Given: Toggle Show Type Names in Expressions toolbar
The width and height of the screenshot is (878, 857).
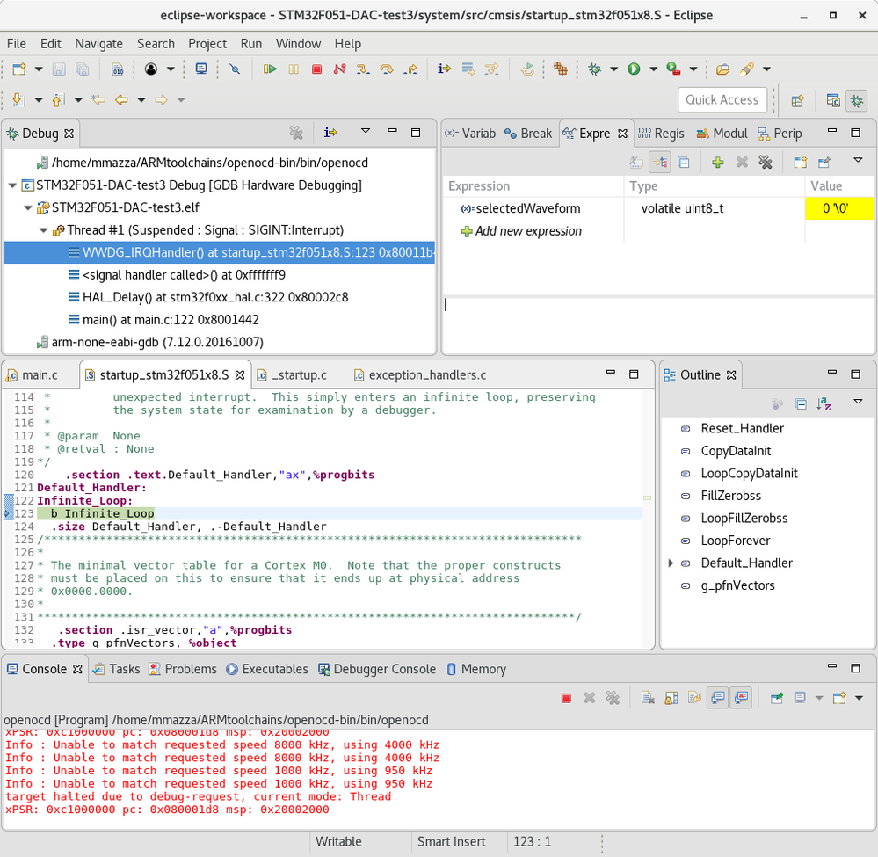Looking at the screenshot, I should 636,163.
